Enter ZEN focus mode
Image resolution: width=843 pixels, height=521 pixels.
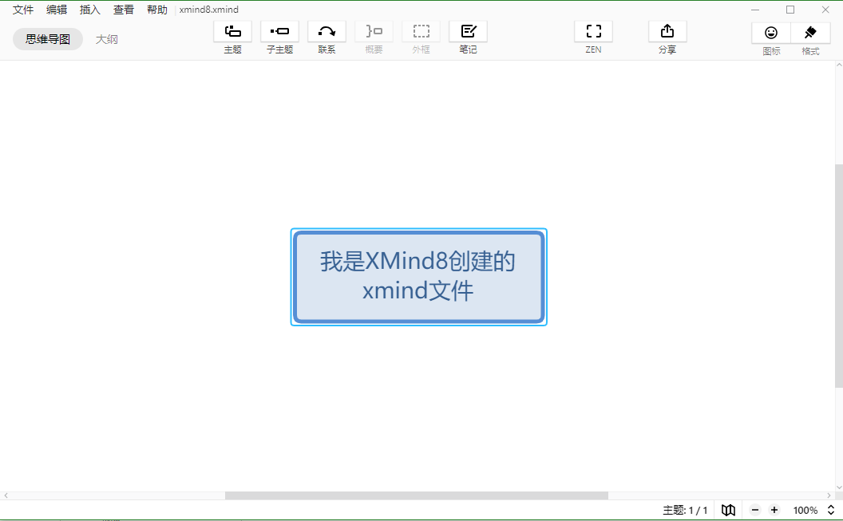coord(593,35)
